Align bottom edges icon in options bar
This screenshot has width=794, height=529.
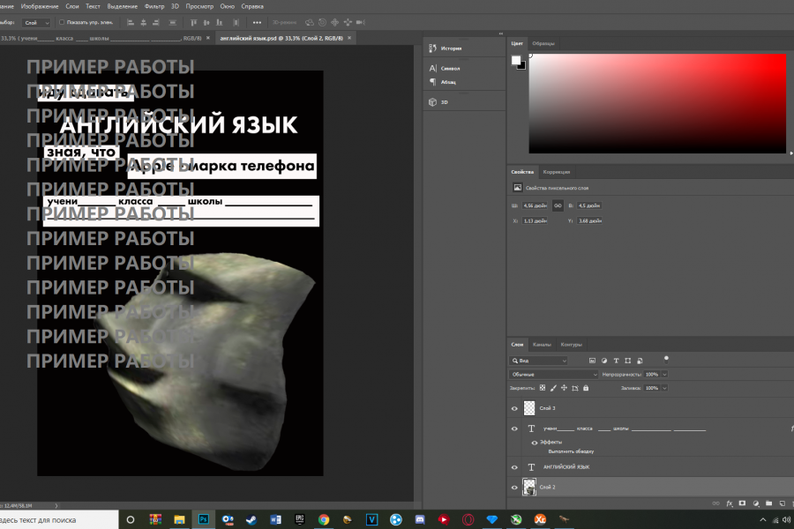coord(220,22)
